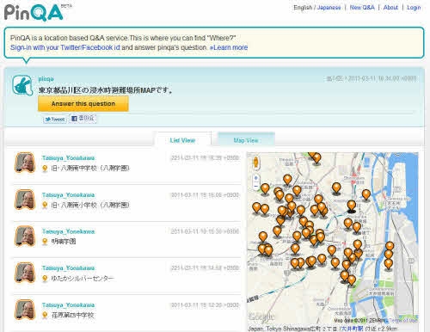Click the timestamp in the 旧・八潮南中学校 row
The height and width of the screenshot is (332, 430).
click(x=205, y=158)
